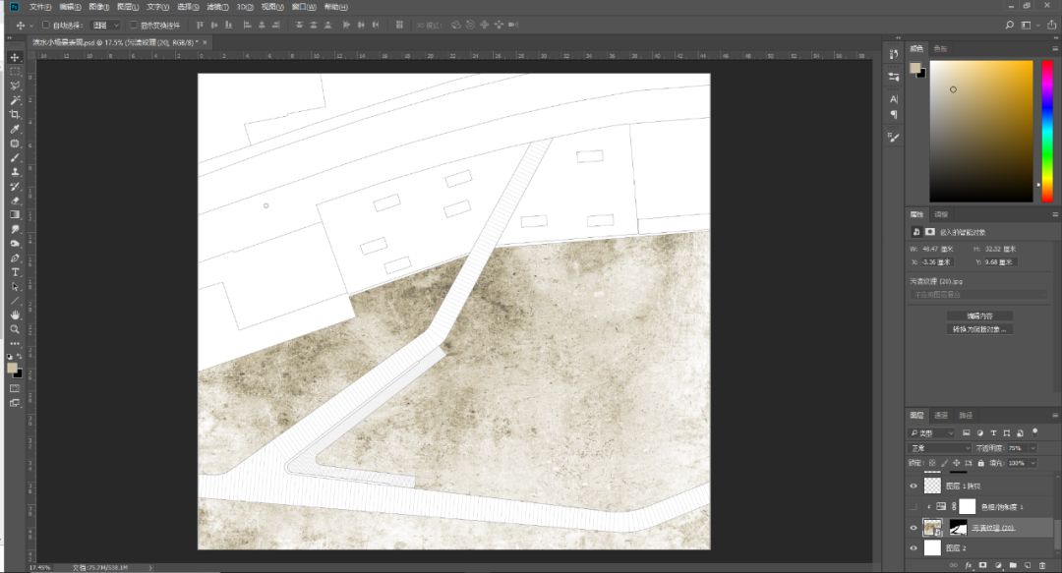Show the 色相/饱和度 1 adjustment layer
The width and height of the screenshot is (1062, 573).
coord(913,506)
